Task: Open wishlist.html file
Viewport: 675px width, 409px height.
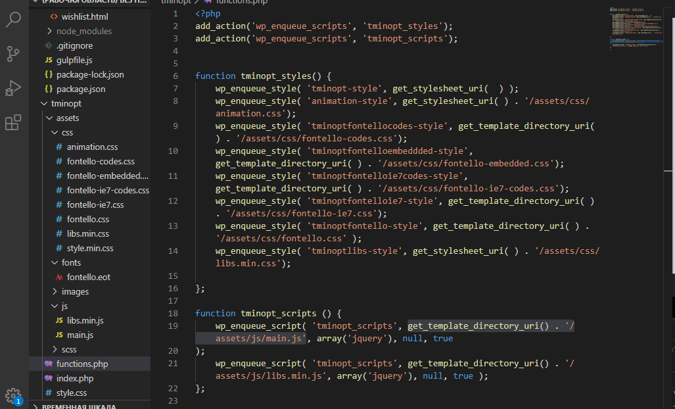Action: pyautogui.click(x=85, y=17)
